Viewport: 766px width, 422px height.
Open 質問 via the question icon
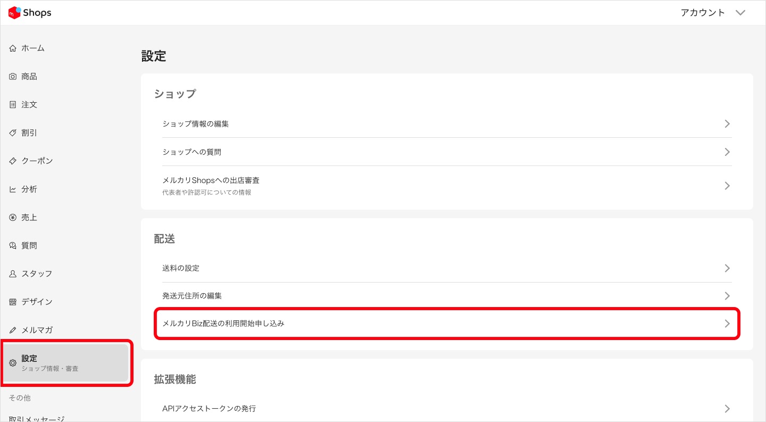click(12, 245)
